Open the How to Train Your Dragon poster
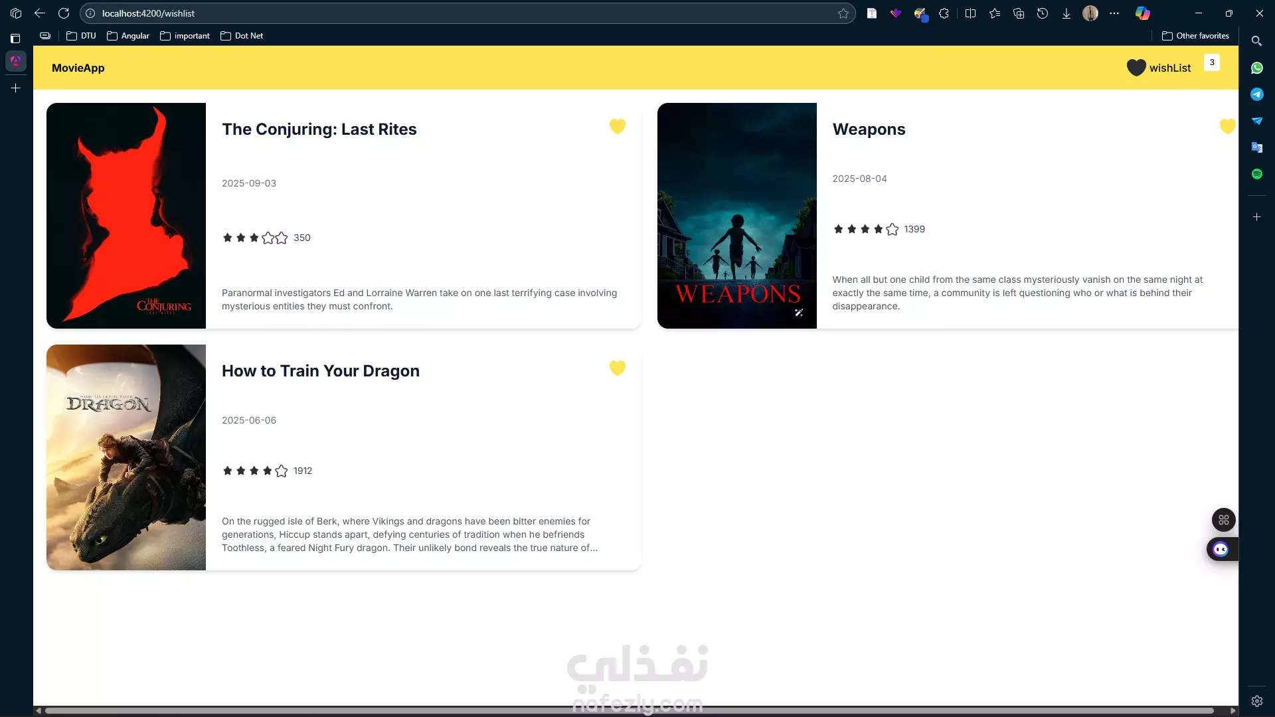Screen dimensions: 1275x717 pos(126,457)
